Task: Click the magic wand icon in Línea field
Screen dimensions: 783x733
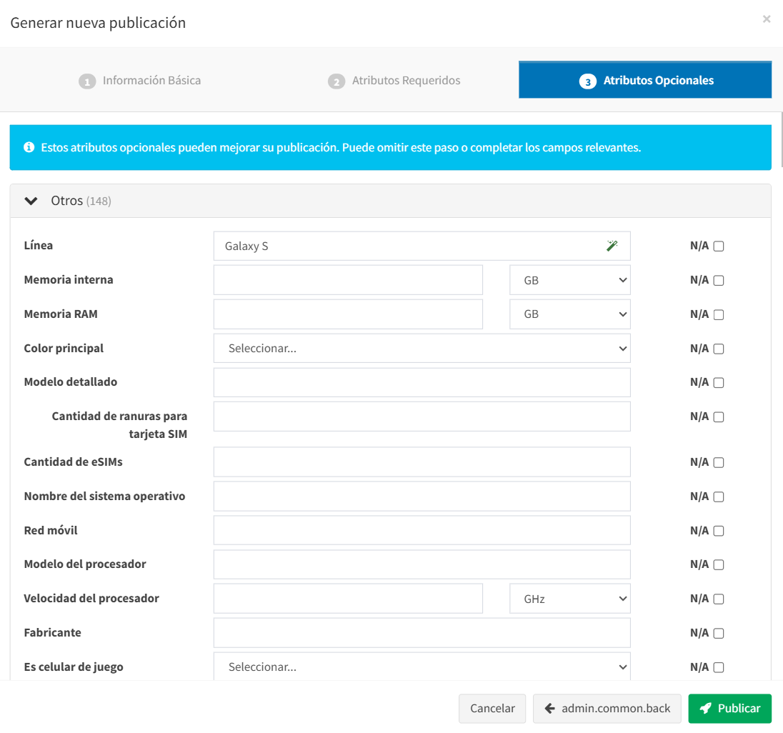Action: [x=612, y=246]
